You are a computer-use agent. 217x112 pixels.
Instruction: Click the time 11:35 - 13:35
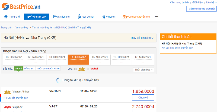[89, 91]
